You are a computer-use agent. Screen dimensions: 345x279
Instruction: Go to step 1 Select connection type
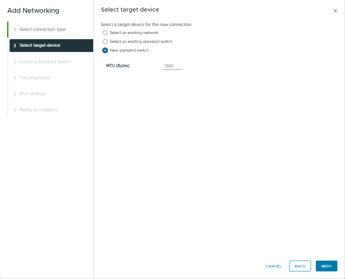click(43, 30)
